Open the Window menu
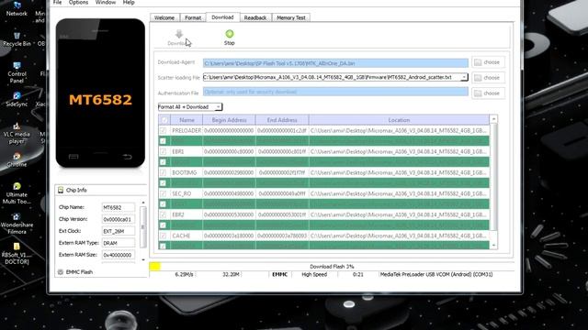588x330 pixels. (106, 3)
